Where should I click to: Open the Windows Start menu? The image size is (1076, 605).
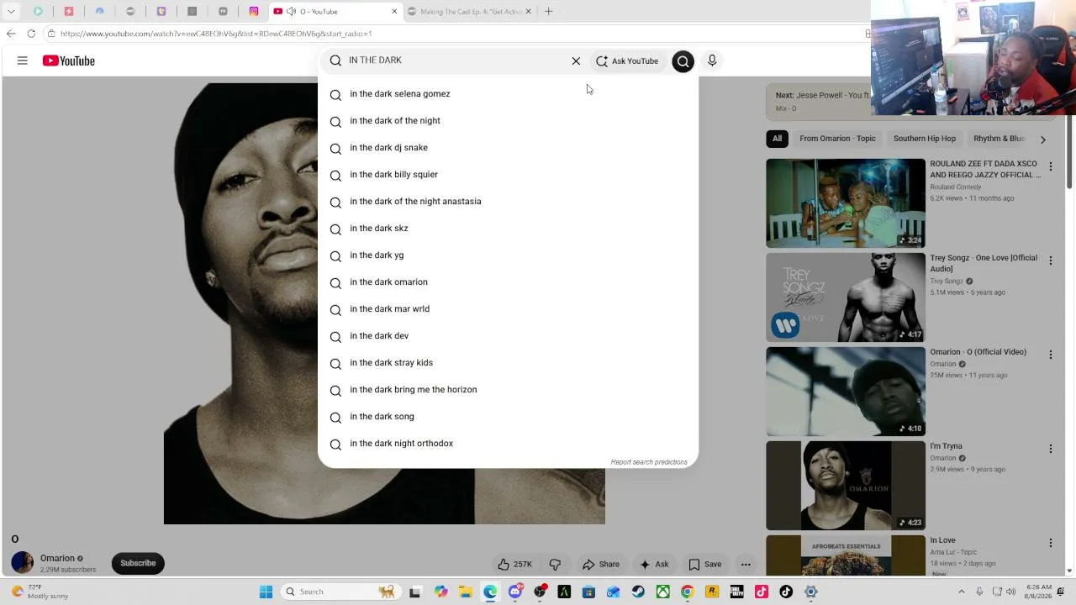click(x=266, y=592)
